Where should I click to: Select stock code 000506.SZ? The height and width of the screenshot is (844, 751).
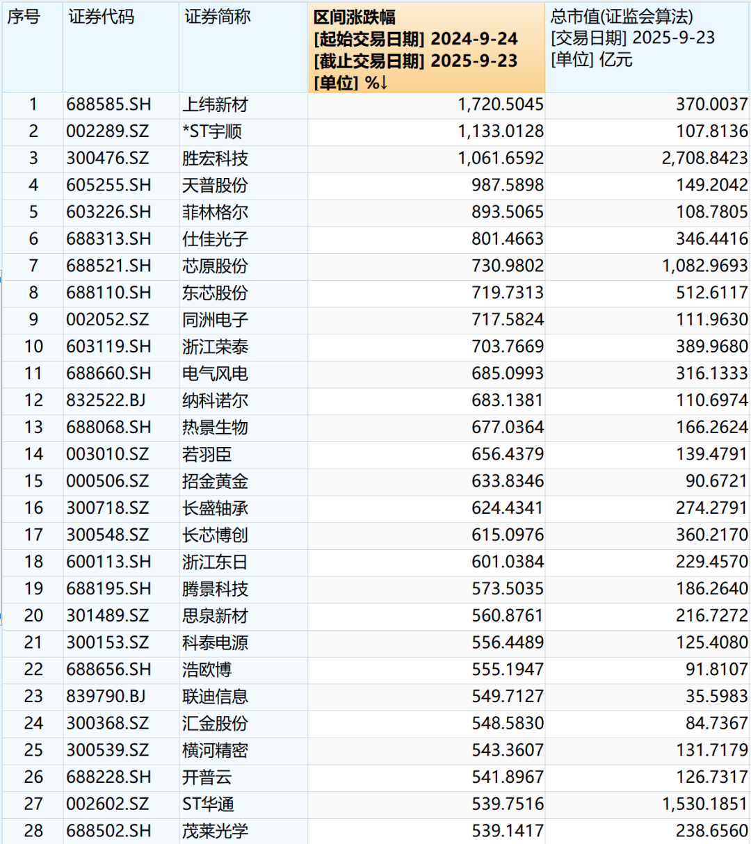coord(108,481)
